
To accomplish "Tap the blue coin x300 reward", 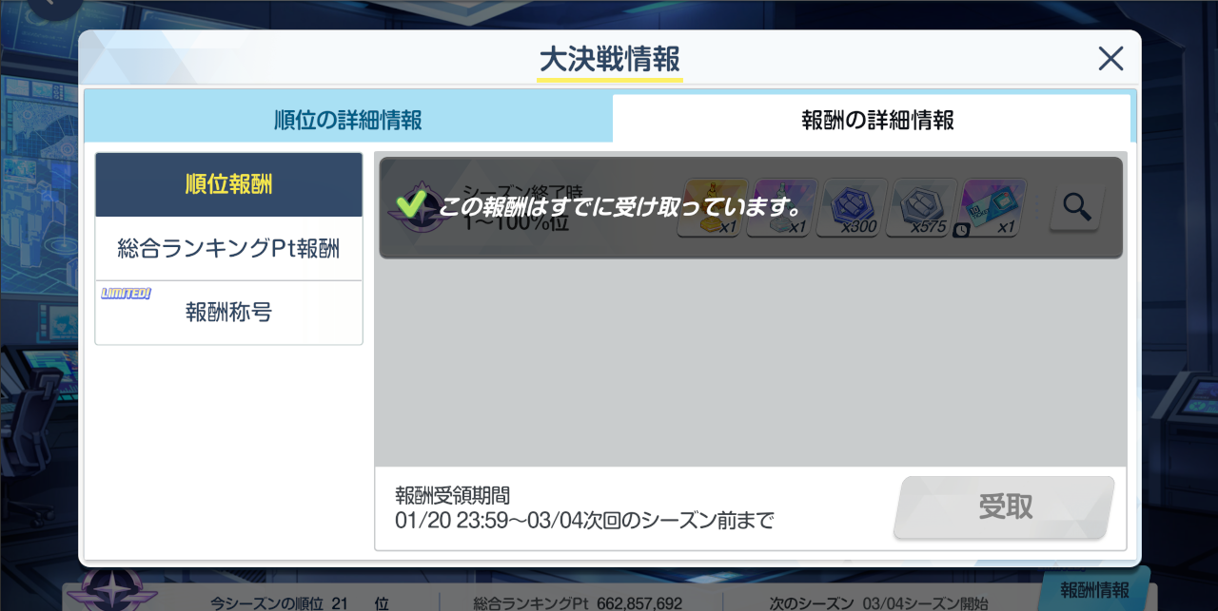I will (853, 207).
